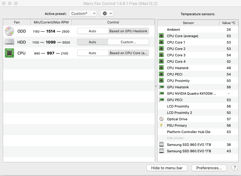Set HDD fan control to Auto

point(92,42)
